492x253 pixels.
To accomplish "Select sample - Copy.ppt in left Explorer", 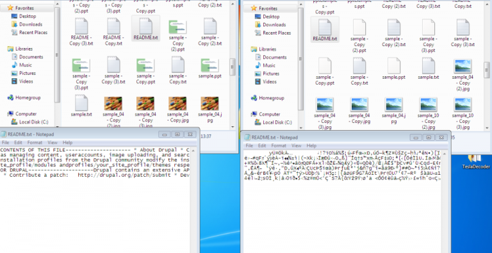I will point(145,71).
